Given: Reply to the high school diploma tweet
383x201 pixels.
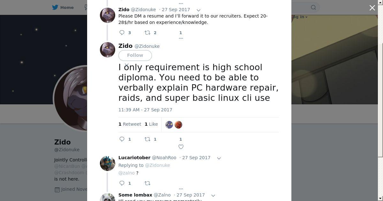Looking at the screenshot, I should point(122,139).
